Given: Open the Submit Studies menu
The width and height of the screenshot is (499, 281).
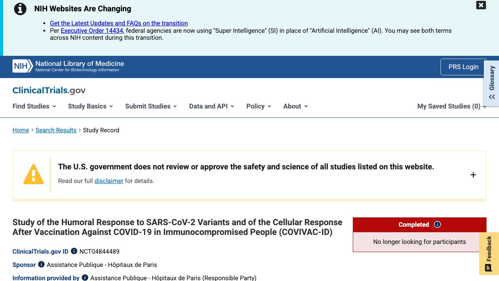Looking at the screenshot, I should [x=151, y=106].
